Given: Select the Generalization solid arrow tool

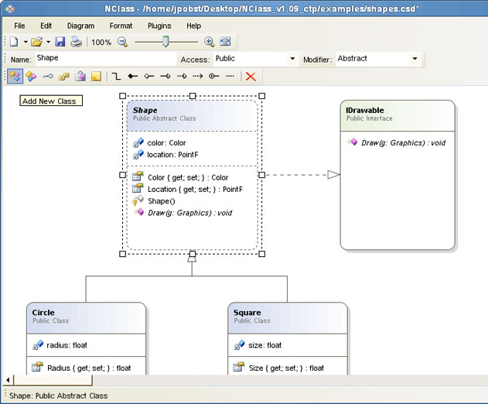Looking at the screenshot, I should point(166,77).
